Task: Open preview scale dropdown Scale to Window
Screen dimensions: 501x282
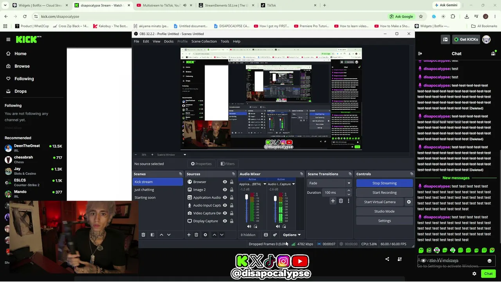Action: [x=172, y=155]
